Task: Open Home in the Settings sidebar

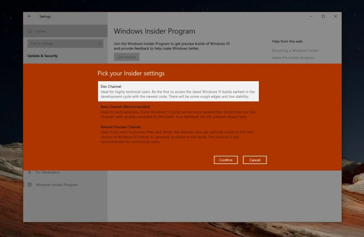Action: (x=40, y=31)
